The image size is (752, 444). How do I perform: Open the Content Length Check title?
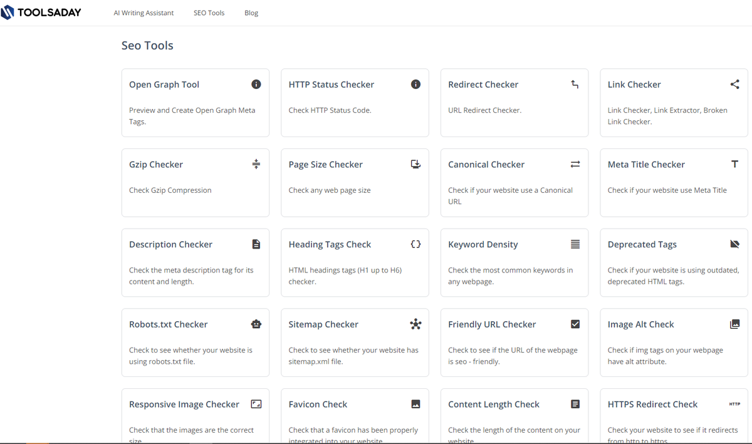494,404
